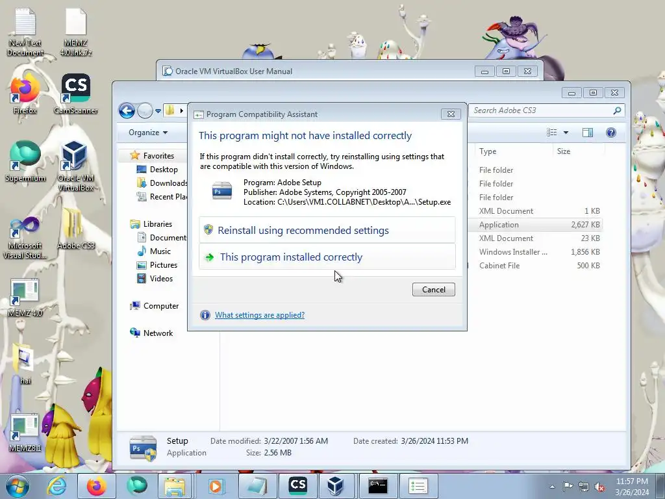The image size is (665, 499).
Task: Click the Windows Start button
Action: (x=18, y=486)
